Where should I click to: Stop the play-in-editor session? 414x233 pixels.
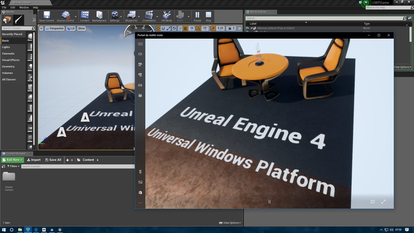(x=208, y=17)
